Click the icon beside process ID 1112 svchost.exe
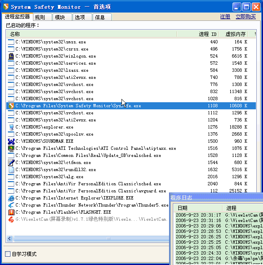 tap(11, 113)
